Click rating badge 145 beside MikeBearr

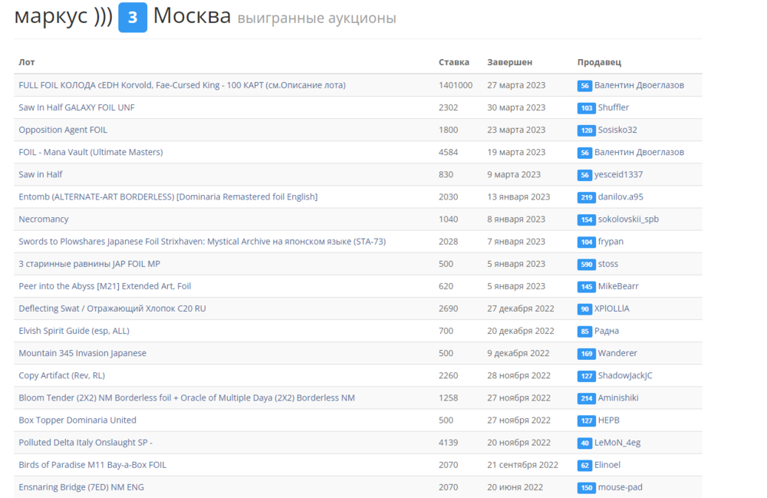[587, 286]
